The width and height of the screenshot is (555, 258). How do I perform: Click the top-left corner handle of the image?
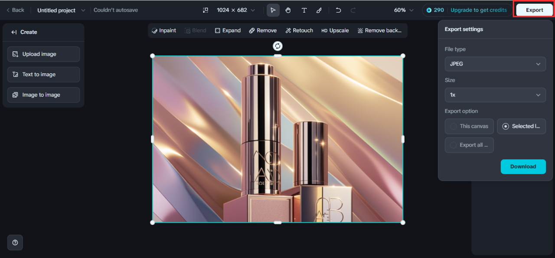pos(152,56)
